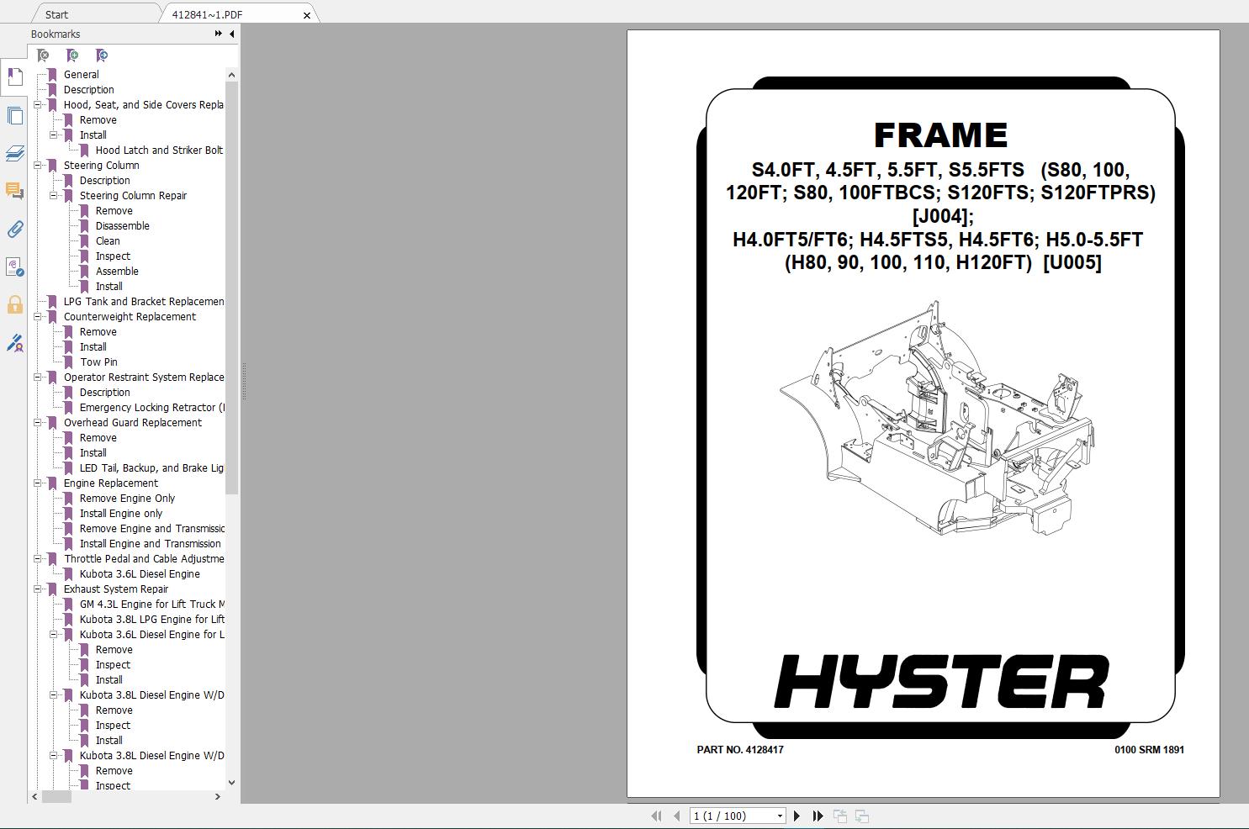Go to Remove Engine Only bookmark
Image resolution: width=1249 pixels, height=829 pixels.
pos(127,499)
